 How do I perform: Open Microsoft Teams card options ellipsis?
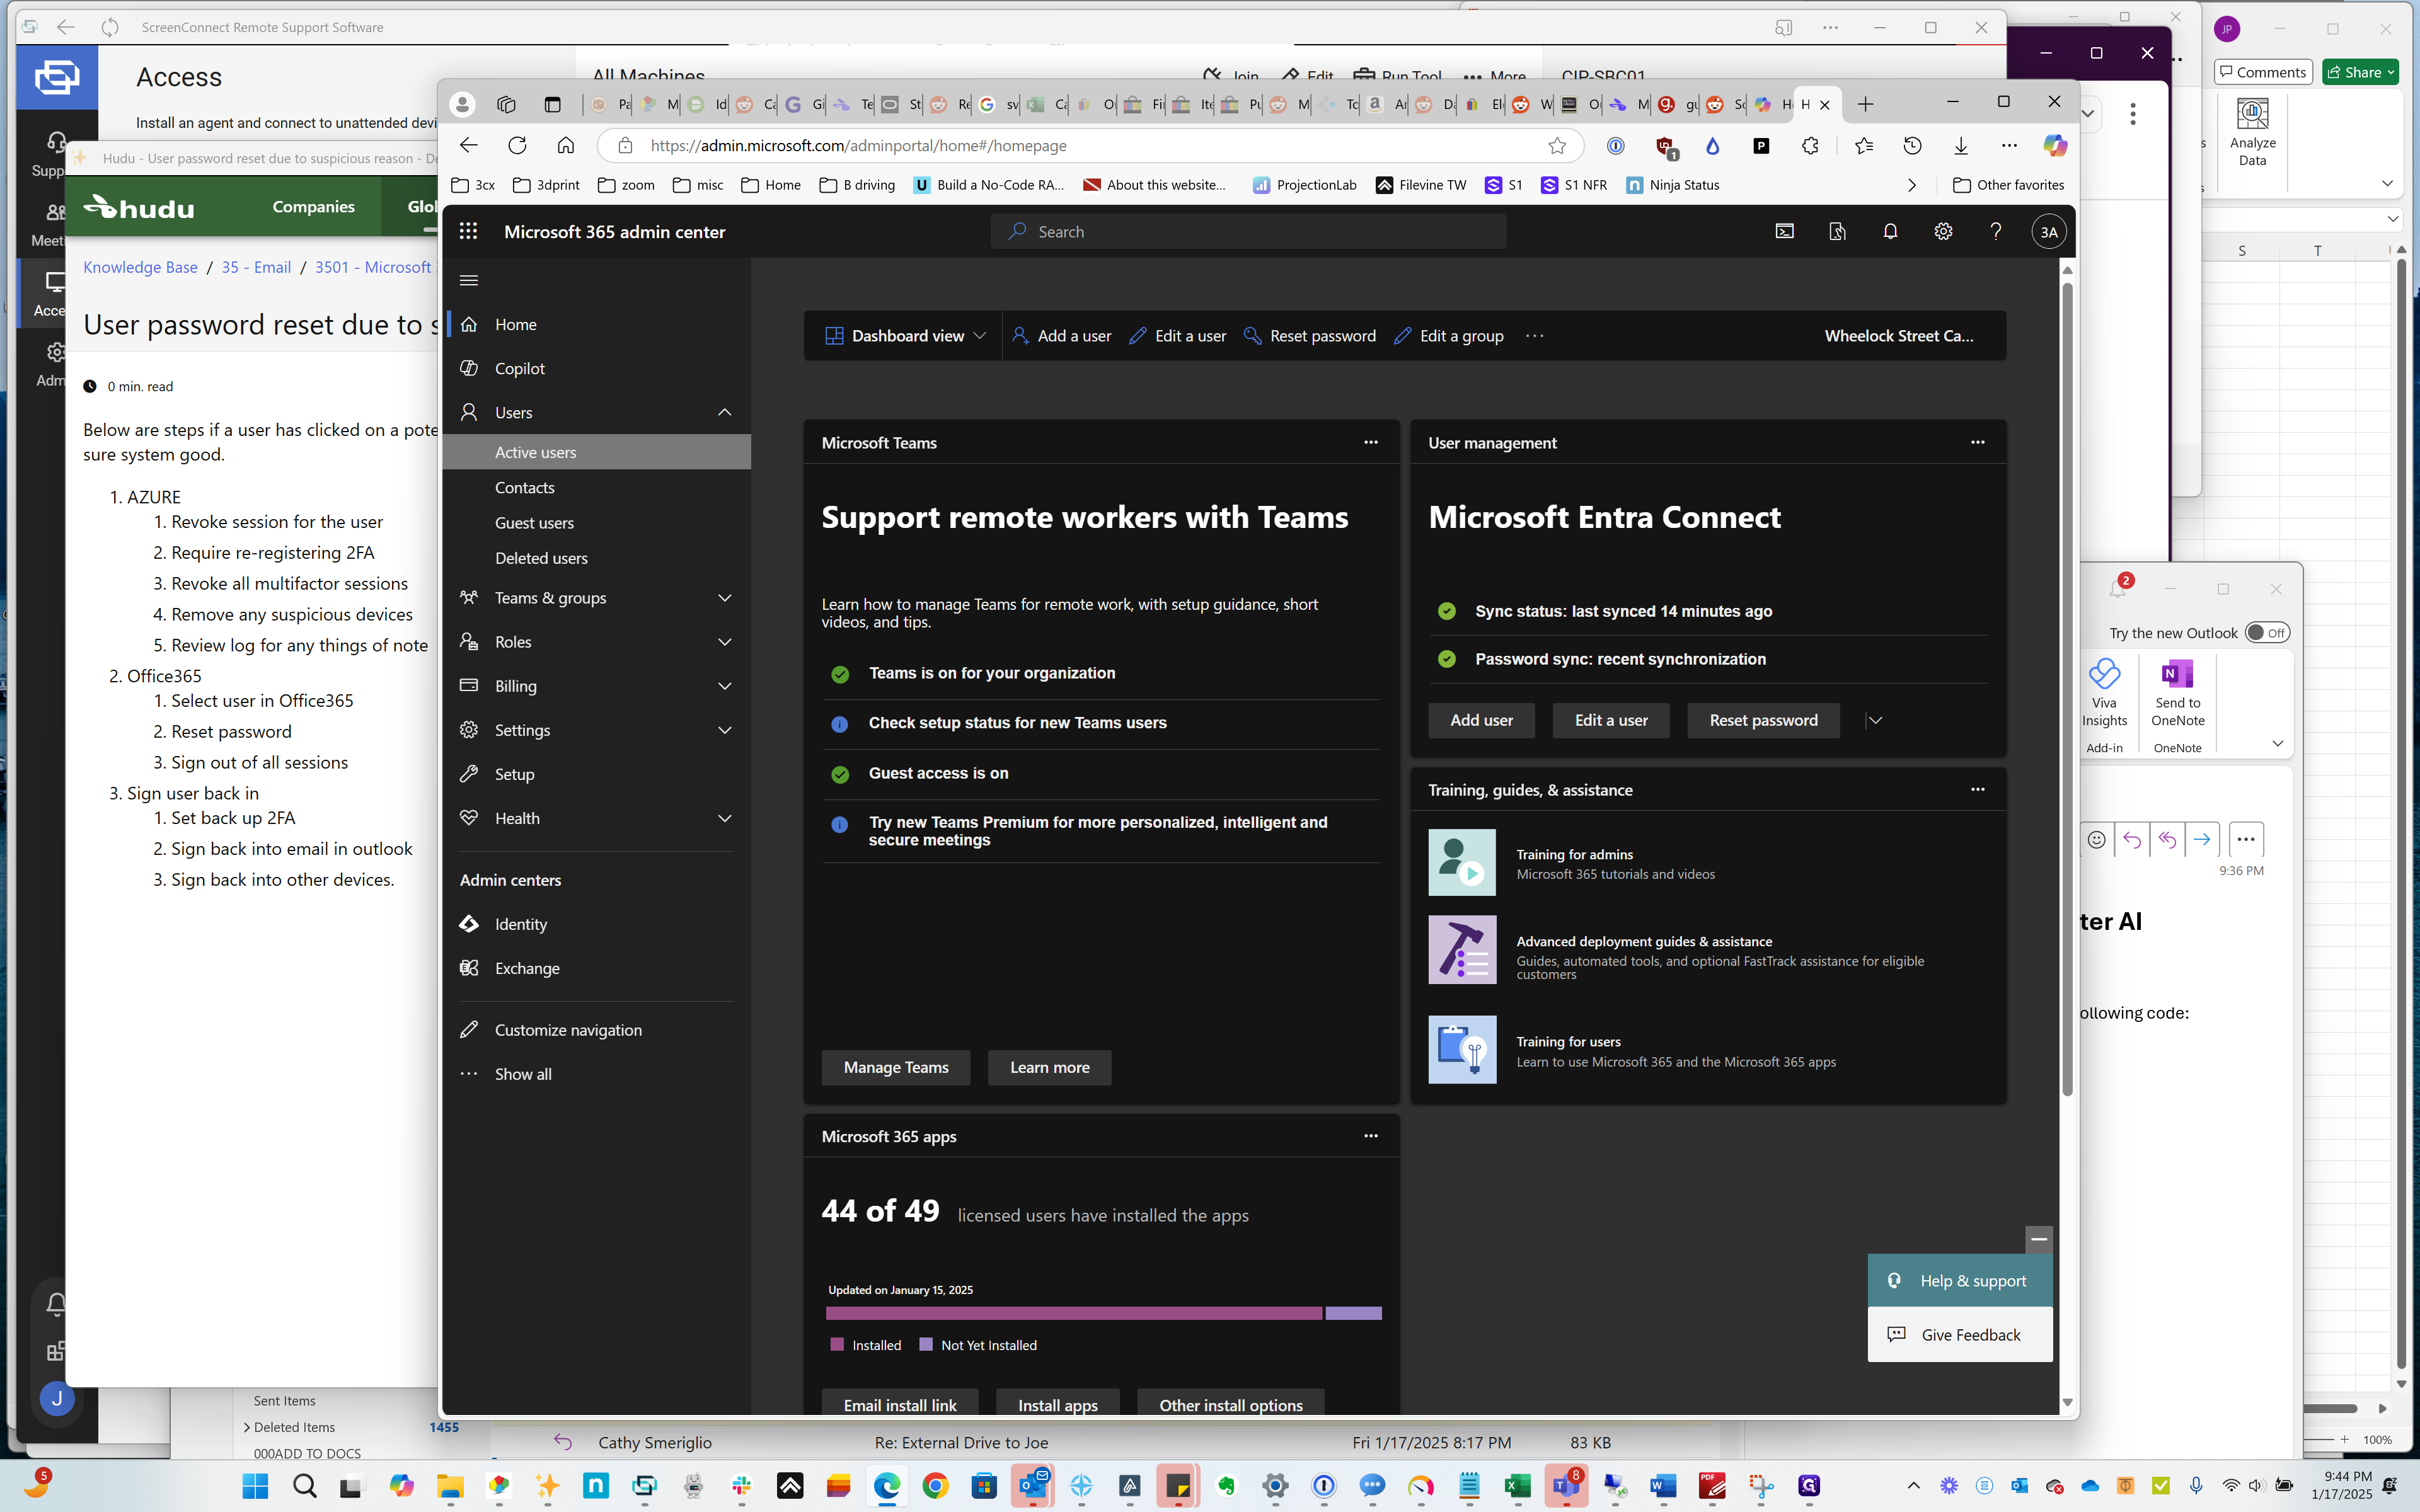[1371, 442]
